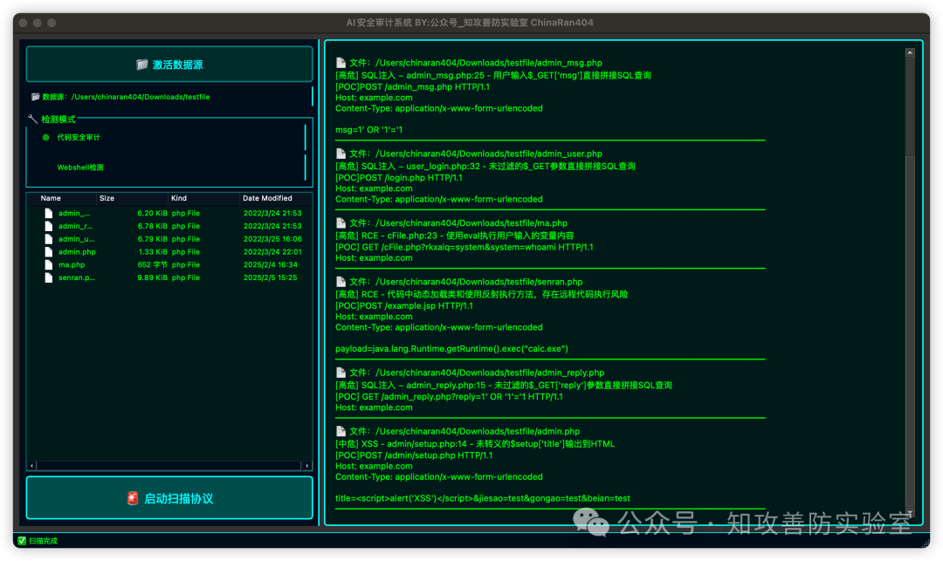Click the 扫描完成 status text
The width and height of the screenshot is (943, 561).
tap(44, 541)
